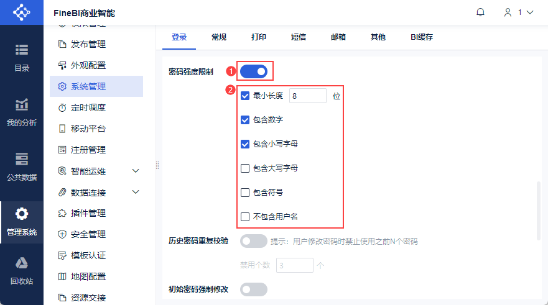
Task: Open 公共数据 sidebar icon
Action: (22, 166)
